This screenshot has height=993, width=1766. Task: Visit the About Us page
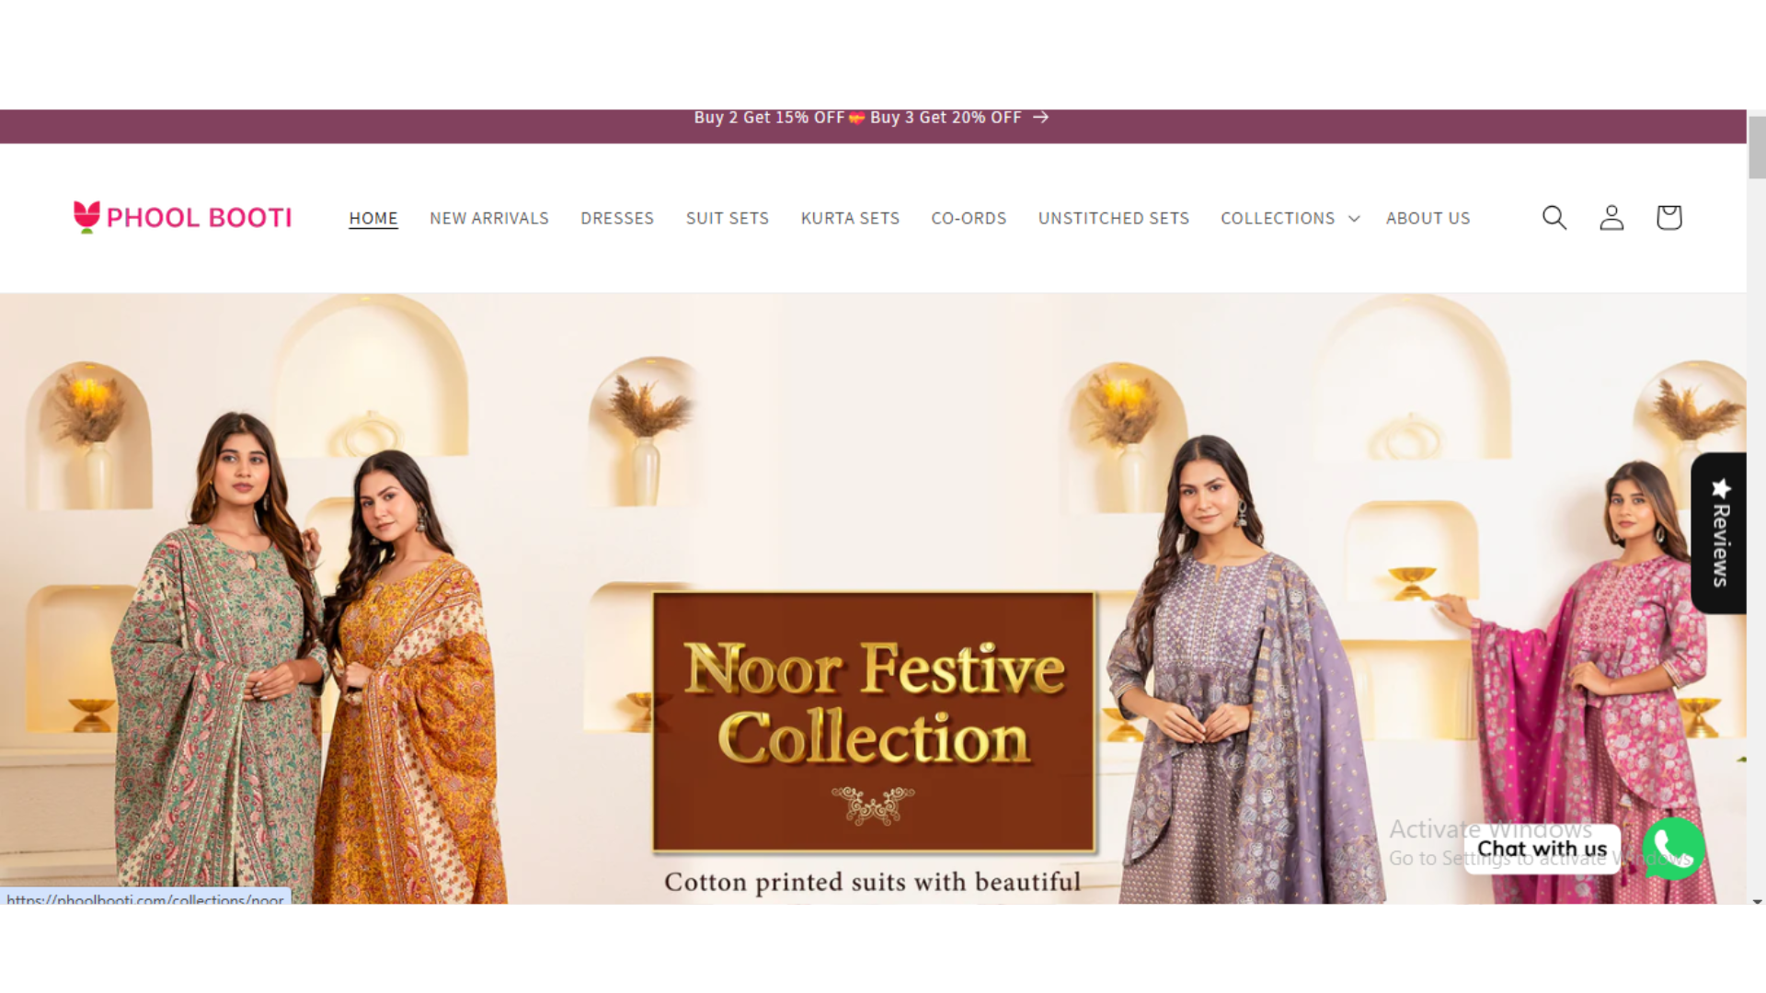pyautogui.click(x=1428, y=219)
